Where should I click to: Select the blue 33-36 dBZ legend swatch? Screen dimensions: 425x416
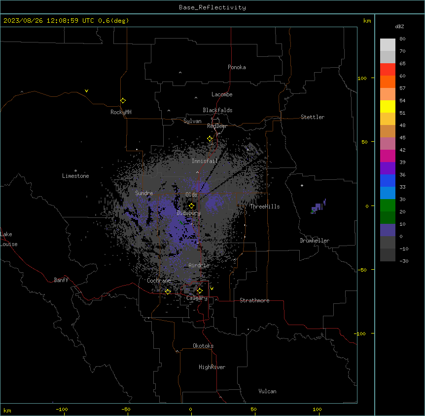(388, 180)
